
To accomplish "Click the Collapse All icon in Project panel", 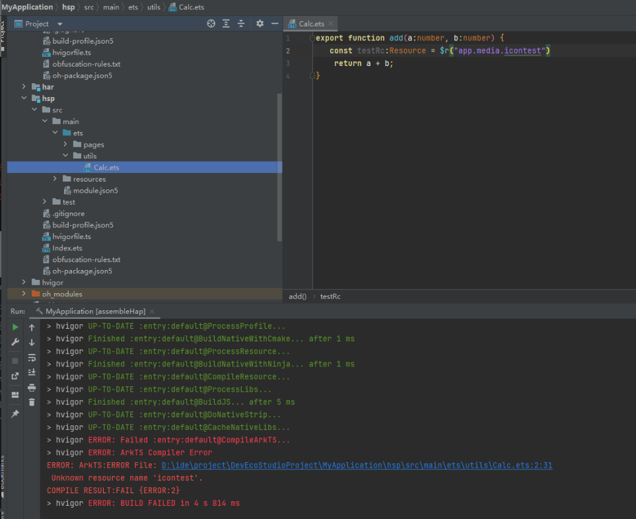I will click(241, 24).
